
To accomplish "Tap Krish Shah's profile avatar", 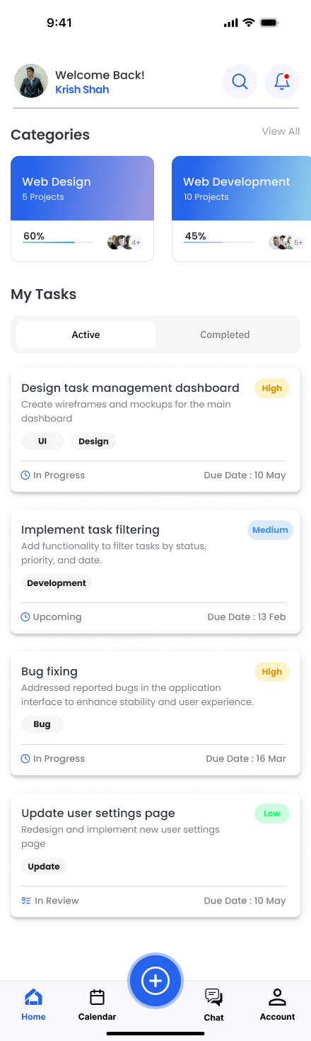I will pos(31,81).
